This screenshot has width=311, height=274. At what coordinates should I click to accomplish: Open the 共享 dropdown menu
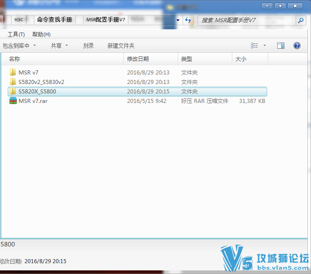tap(59, 46)
